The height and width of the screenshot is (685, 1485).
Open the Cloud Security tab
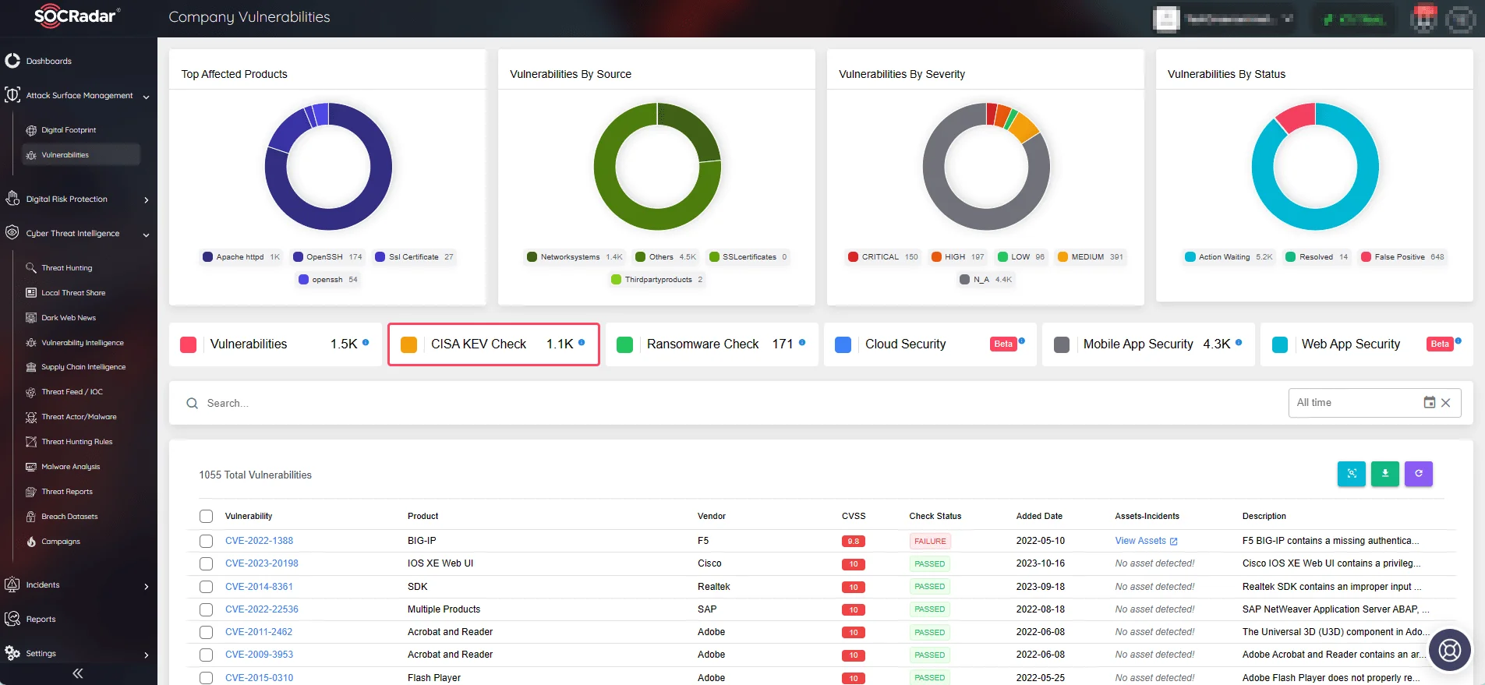click(930, 344)
